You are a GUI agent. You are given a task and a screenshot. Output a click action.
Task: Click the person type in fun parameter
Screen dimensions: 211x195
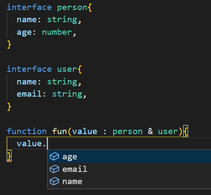[128, 132]
